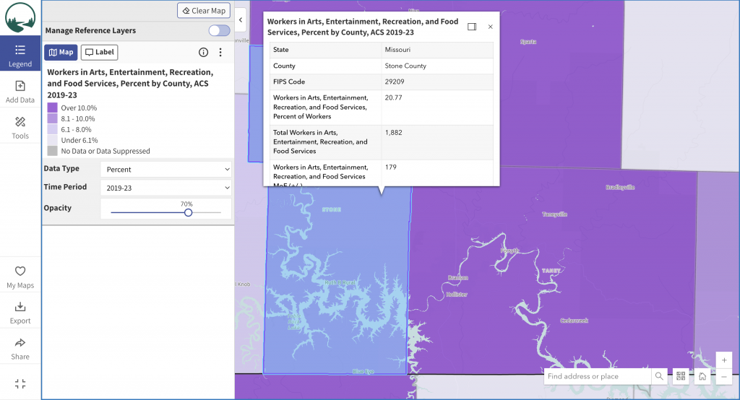This screenshot has height=400, width=740.
Task: Click the Stone County value cell
Action: [437, 66]
